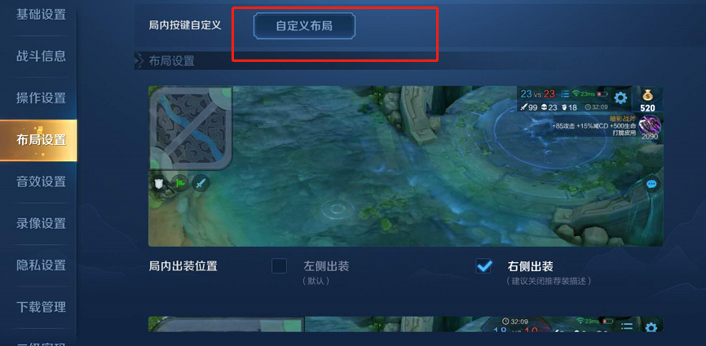Click the sword attack signal icon
This screenshot has width=706, height=346.
(x=201, y=183)
